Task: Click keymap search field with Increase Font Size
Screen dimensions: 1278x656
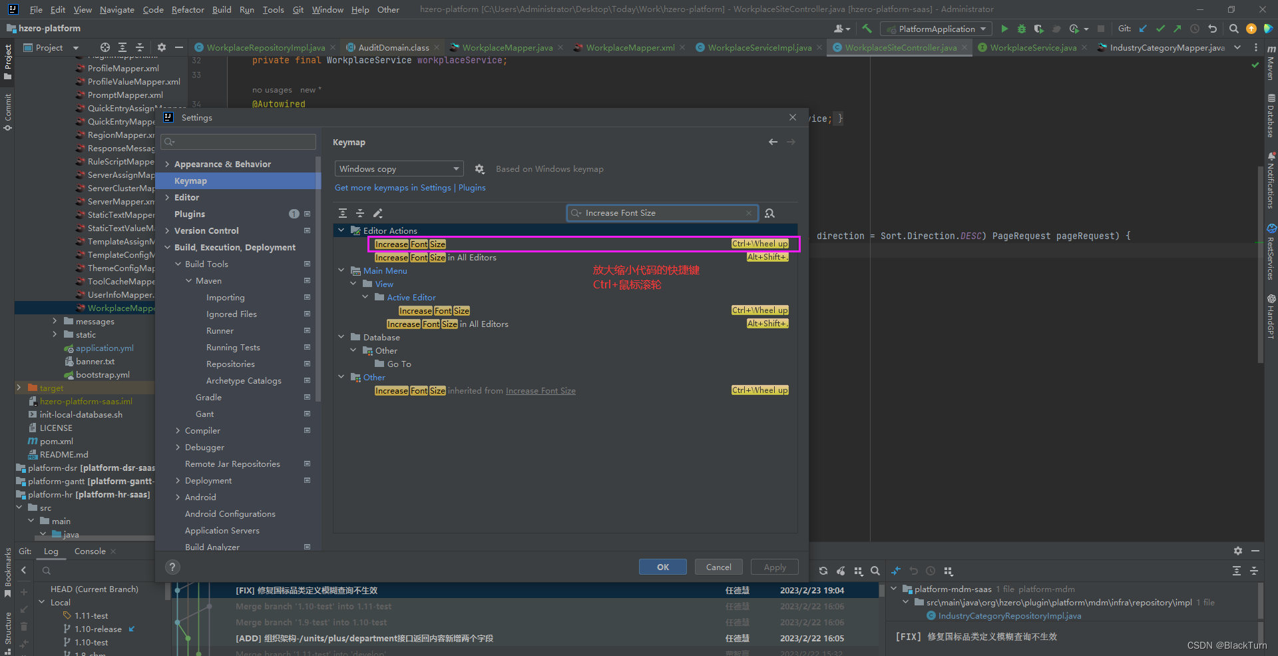Action: pyautogui.click(x=662, y=213)
